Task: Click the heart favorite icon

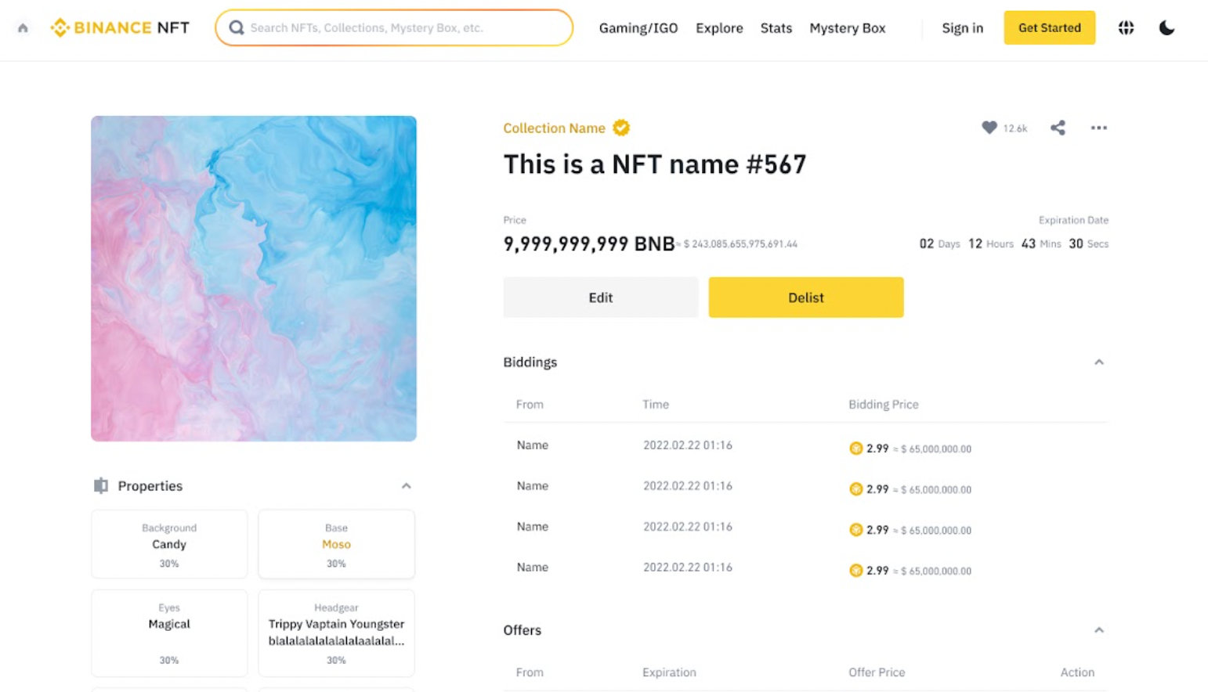Action: coord(989,128)
